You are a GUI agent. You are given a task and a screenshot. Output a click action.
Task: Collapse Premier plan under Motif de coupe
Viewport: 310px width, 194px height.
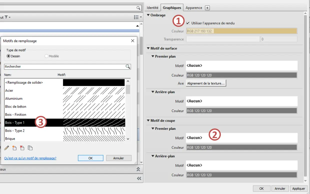click(153, 129)
